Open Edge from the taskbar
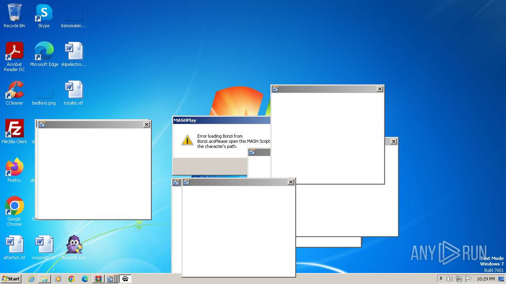Image resolution: width=506 pixels, height=284 pixels. pos(85,279)
